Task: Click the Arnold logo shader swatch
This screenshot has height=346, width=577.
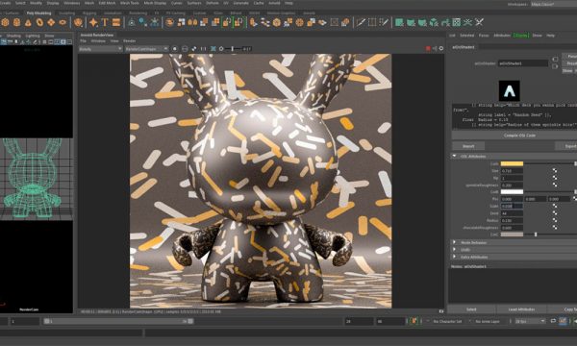Action: pyautogui.click(x=510, y=90)
